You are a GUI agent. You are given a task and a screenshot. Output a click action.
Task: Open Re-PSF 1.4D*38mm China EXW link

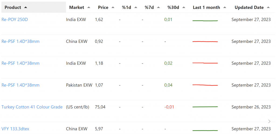pyautogui.click(x=20, y=41)
